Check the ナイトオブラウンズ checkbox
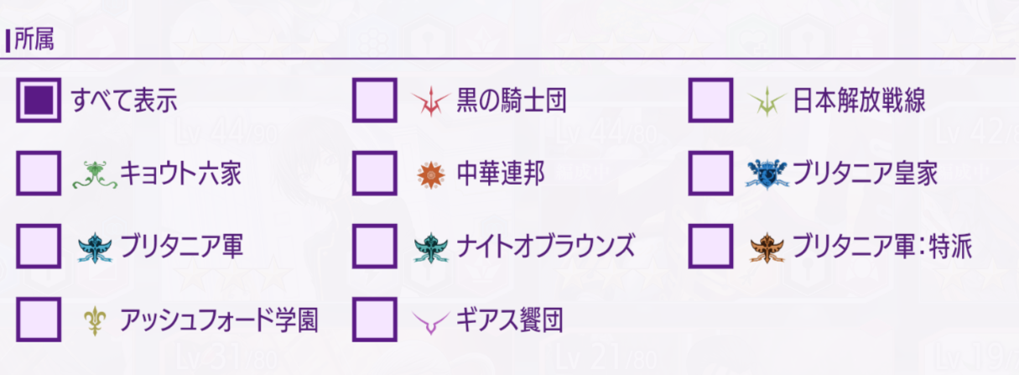This screenshot has height=375, width=1019. tap(374, 246)
